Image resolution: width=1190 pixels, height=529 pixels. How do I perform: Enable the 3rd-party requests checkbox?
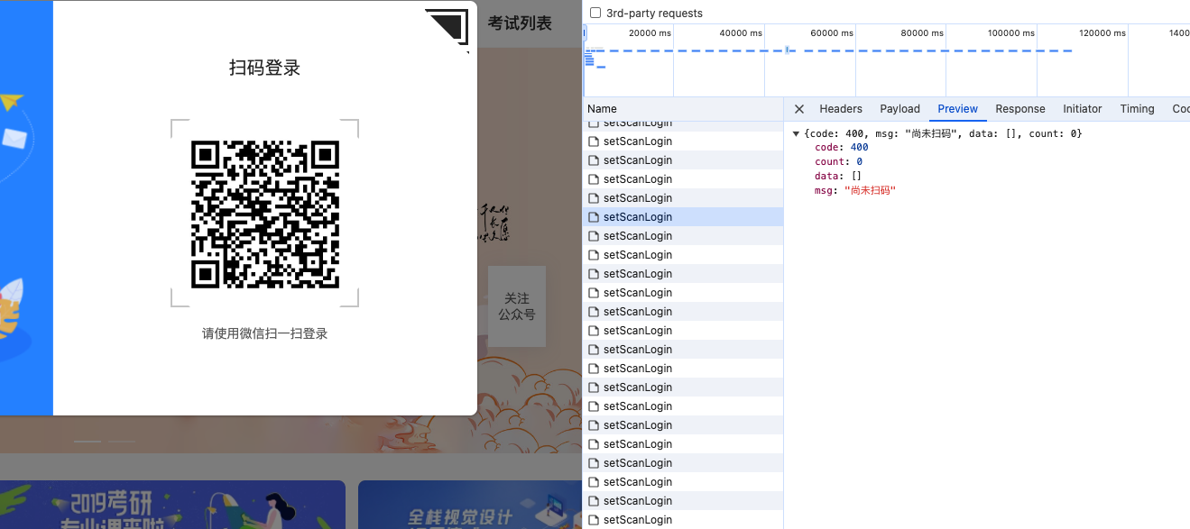pos(595,13)
